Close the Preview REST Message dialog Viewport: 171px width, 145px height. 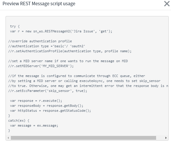pyautogui.click(x=167, y=4)
